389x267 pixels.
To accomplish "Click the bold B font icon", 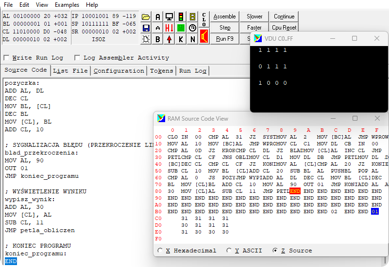I will [158, 39].
